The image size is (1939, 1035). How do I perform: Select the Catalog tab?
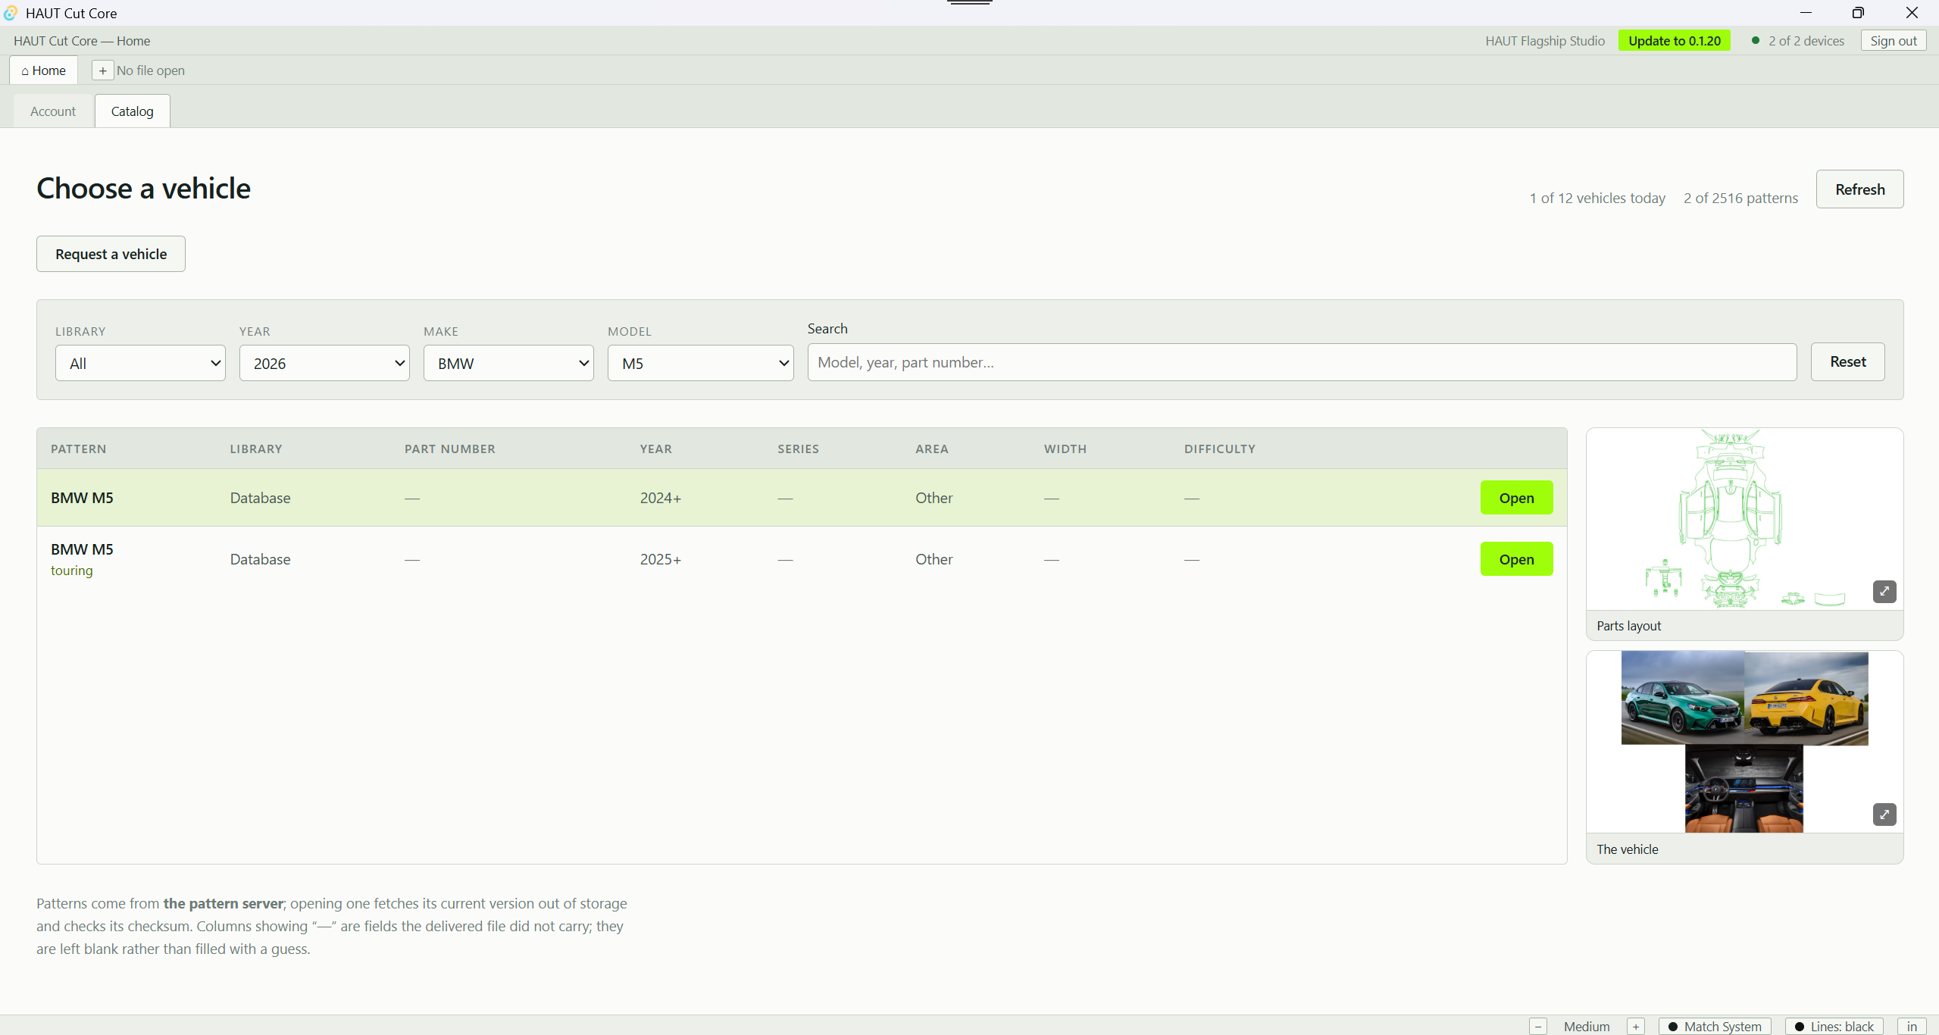132,111
